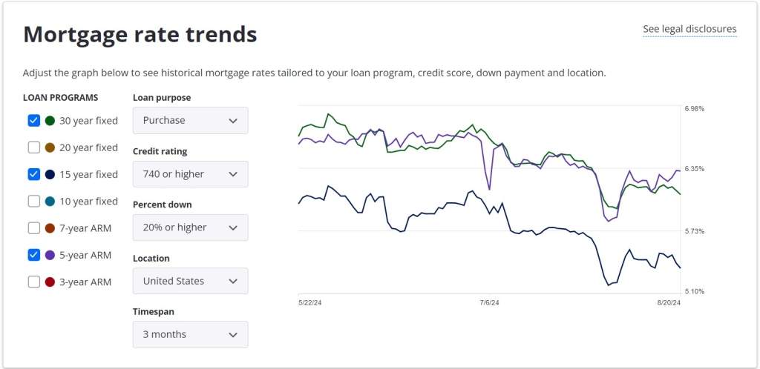Click the 6.98% axis label on chart
This screenshot has height=369, width=760.
pyautogui.click(x=694, y=109)
